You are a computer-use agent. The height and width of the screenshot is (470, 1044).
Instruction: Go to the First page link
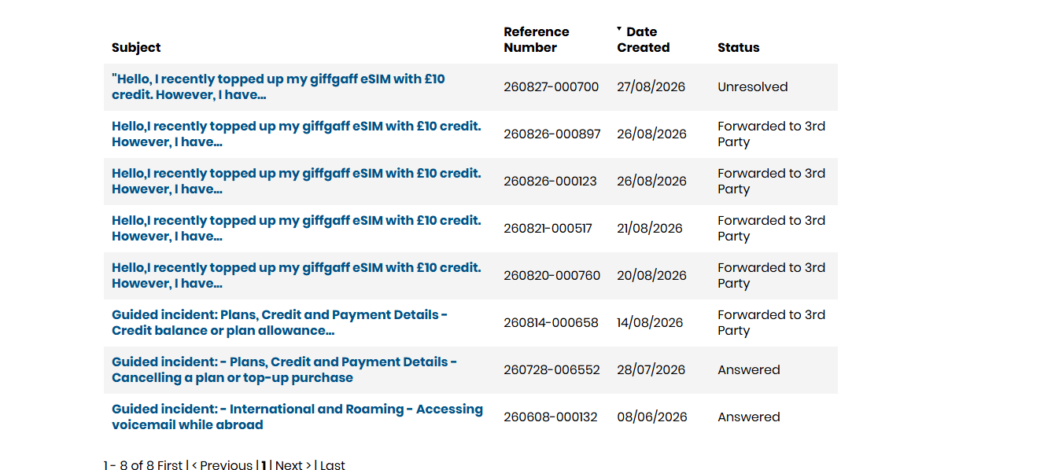(x=169, y=465)
